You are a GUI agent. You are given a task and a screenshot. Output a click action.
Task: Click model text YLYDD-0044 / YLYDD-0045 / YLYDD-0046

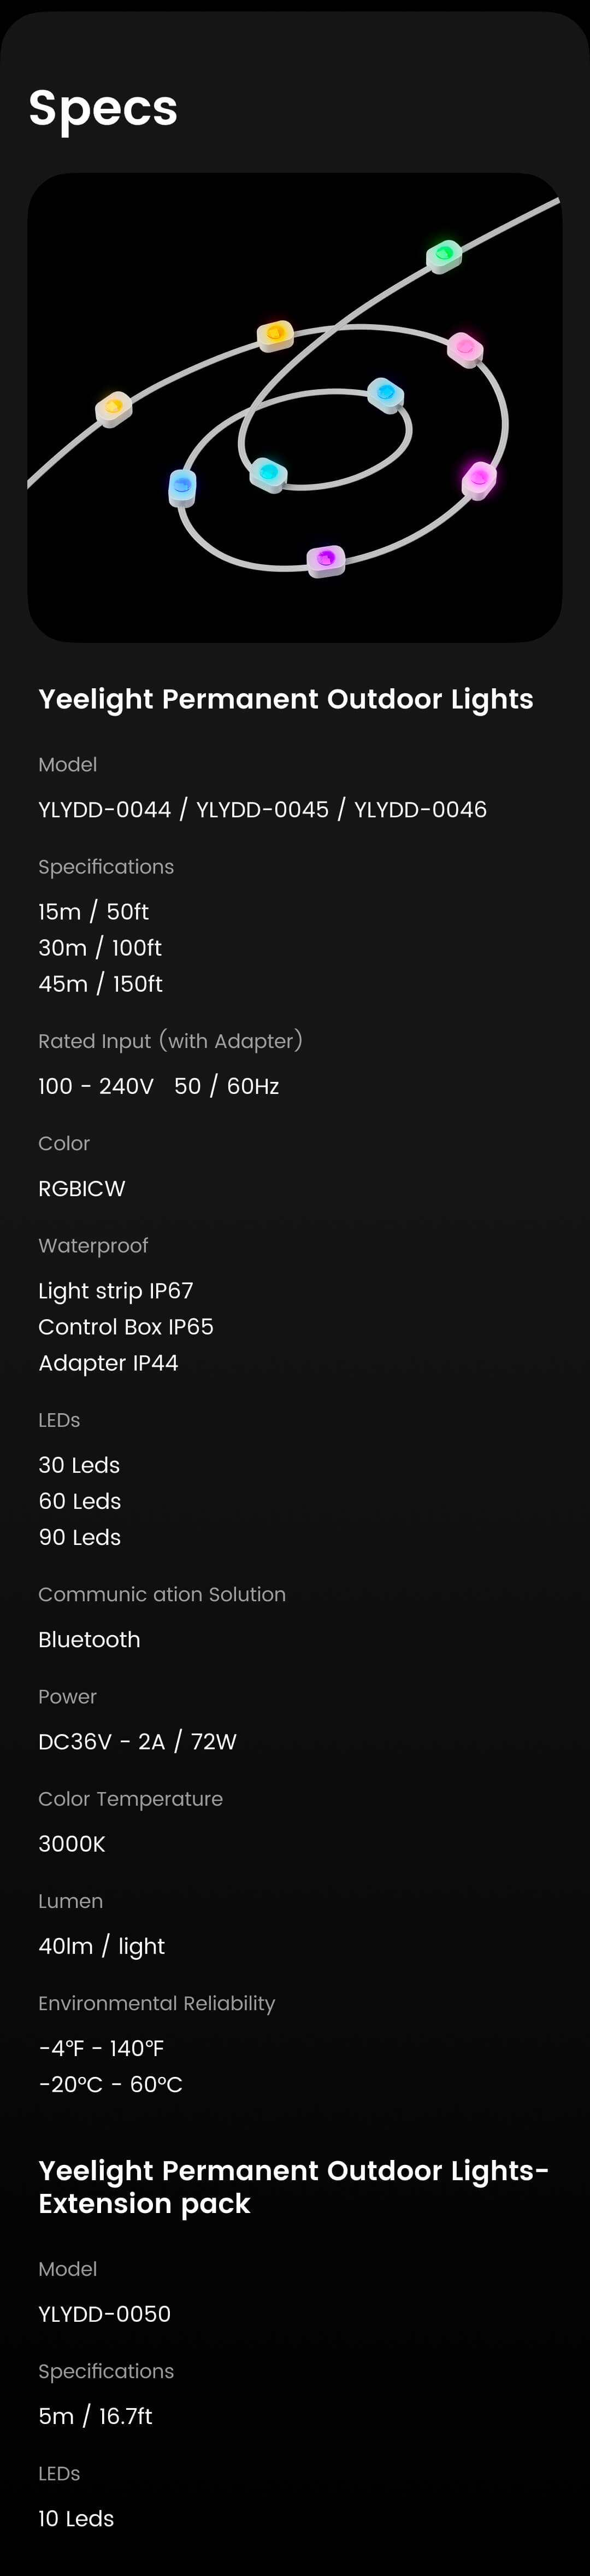point(262,809)
